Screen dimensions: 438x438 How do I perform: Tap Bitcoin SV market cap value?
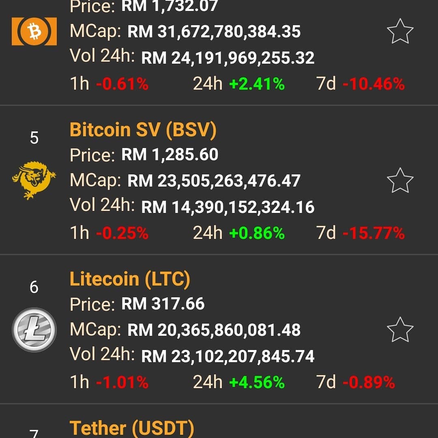pyautogui.click(x=214, y=181)
